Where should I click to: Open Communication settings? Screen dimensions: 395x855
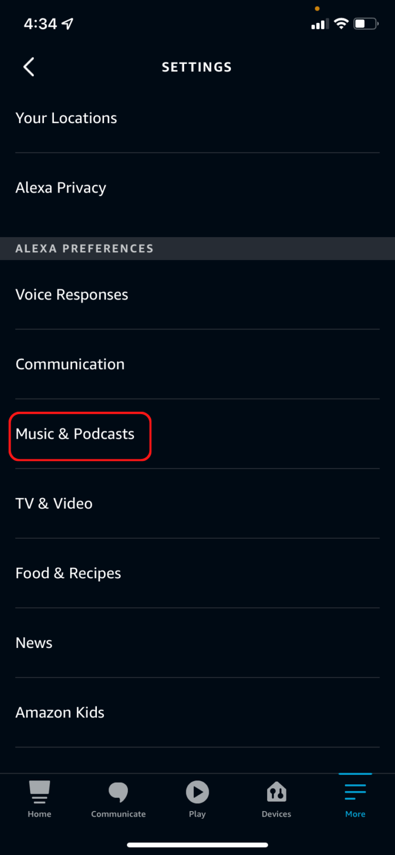pyautogui.click(x=70, y=364)
